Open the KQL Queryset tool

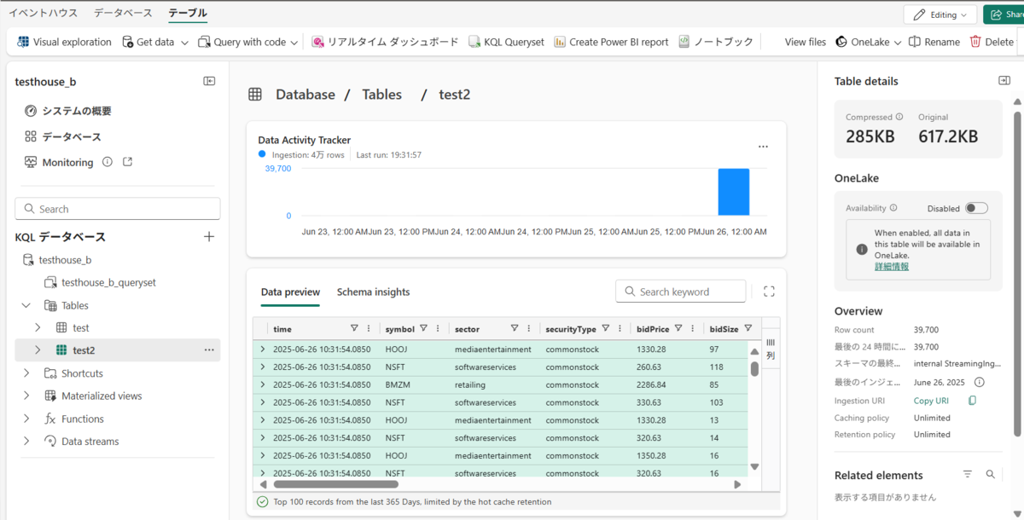(505, 41)
